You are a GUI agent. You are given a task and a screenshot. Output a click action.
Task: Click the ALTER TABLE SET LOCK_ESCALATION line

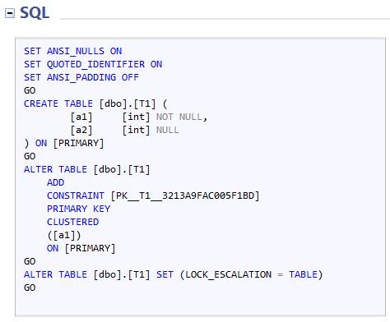pyautogui.click(x=174, y=274)
